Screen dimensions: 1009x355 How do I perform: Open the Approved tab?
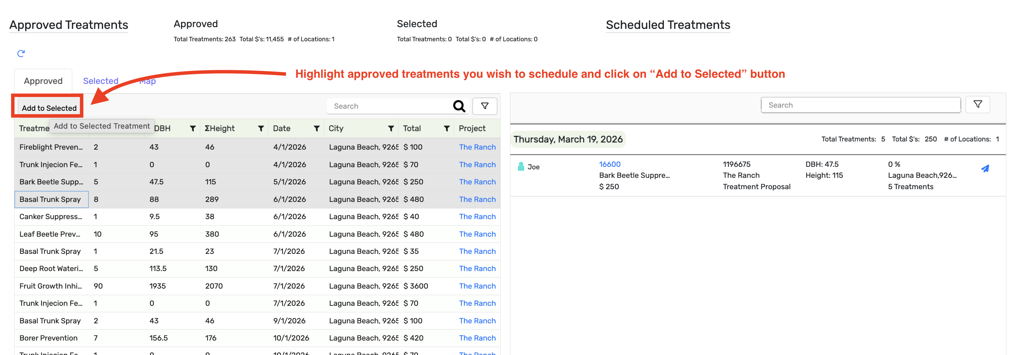[x=43, y=81]
